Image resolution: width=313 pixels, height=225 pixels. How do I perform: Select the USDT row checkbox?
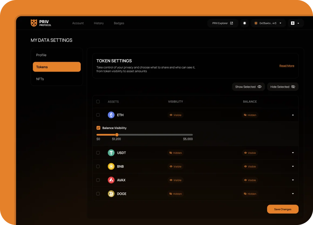coord(98,153)
